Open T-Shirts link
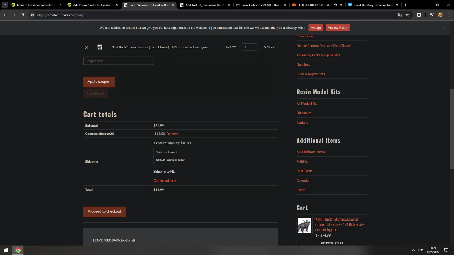 pyautogui.click(x=302, y=161)
